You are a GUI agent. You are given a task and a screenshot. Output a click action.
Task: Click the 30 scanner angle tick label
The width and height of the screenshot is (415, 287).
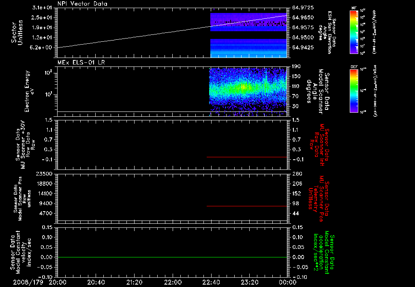(295, 107)
